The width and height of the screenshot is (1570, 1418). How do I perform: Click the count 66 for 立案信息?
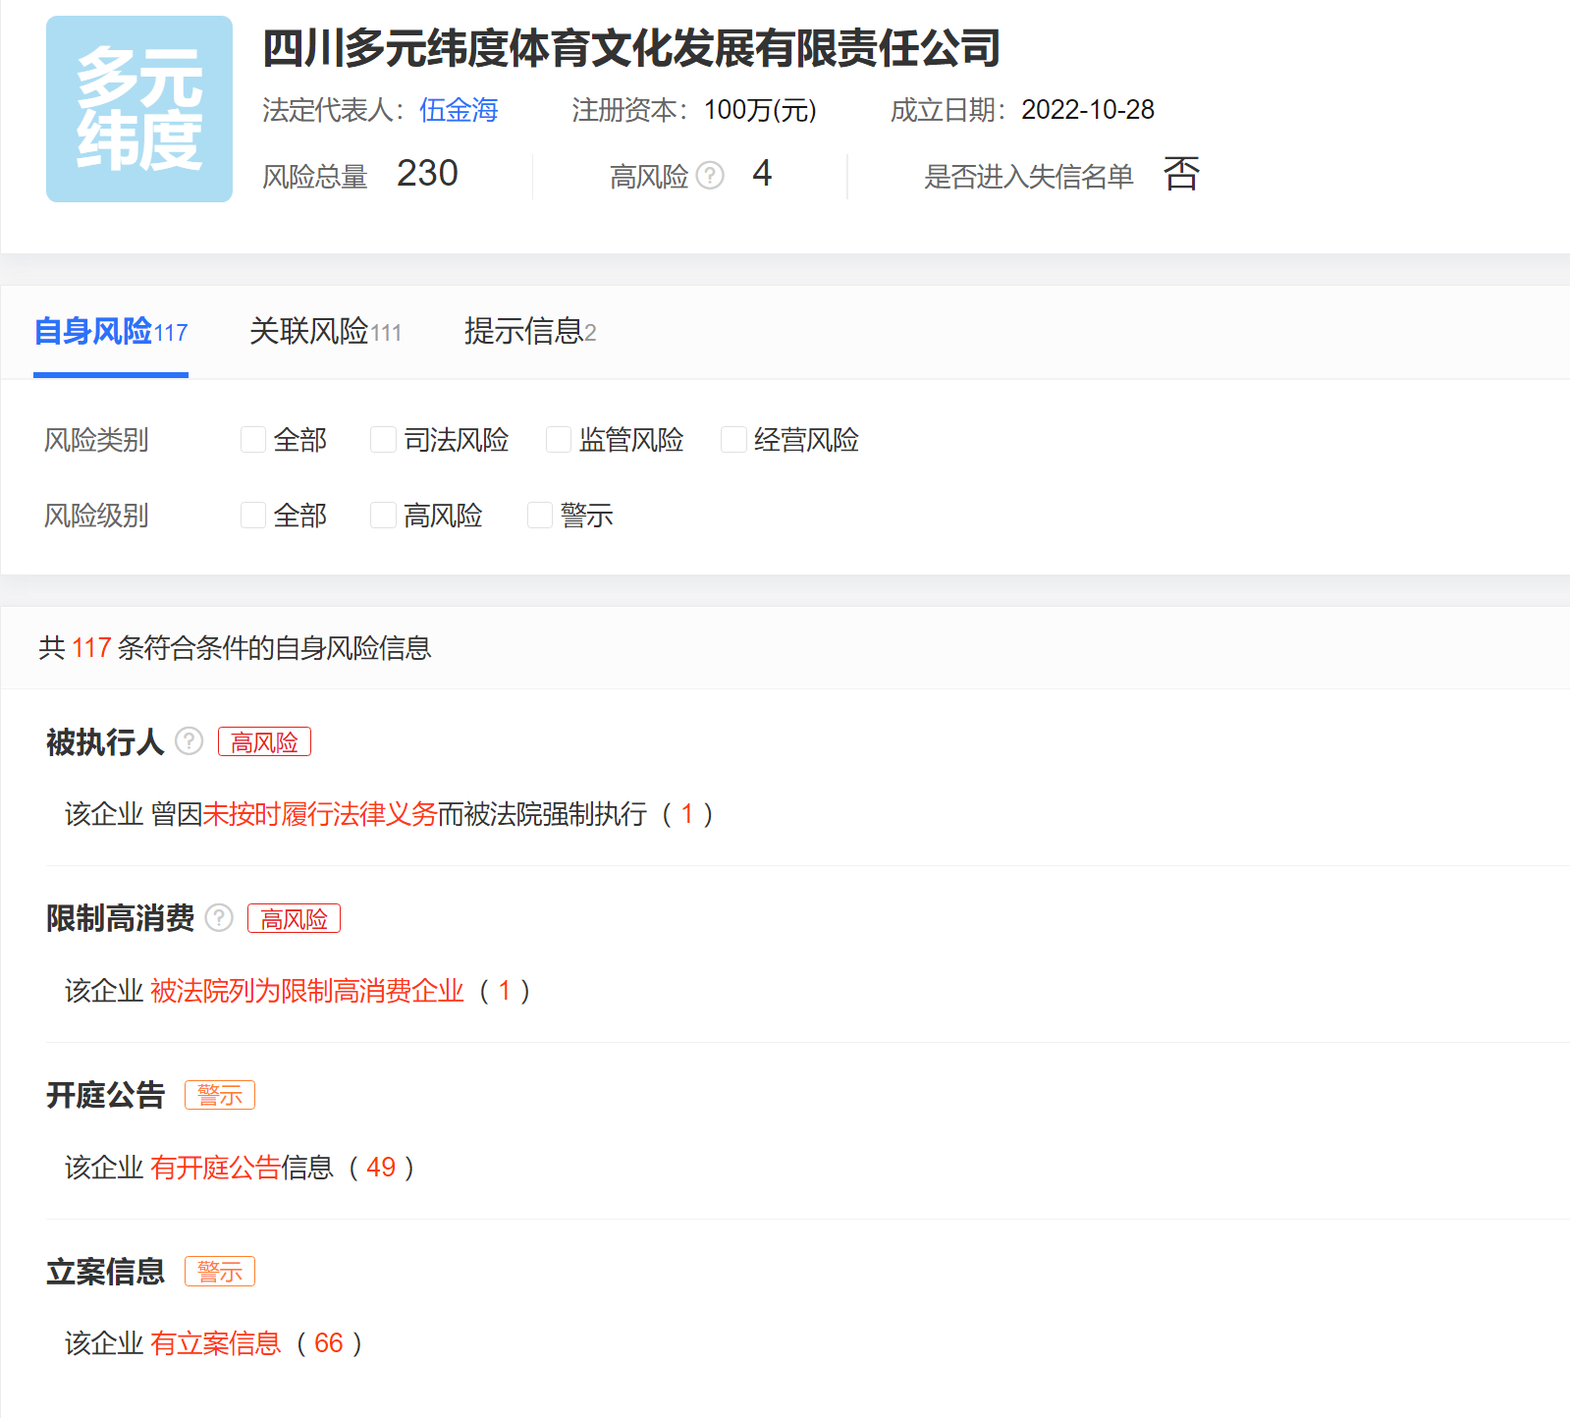(329, 1343)
